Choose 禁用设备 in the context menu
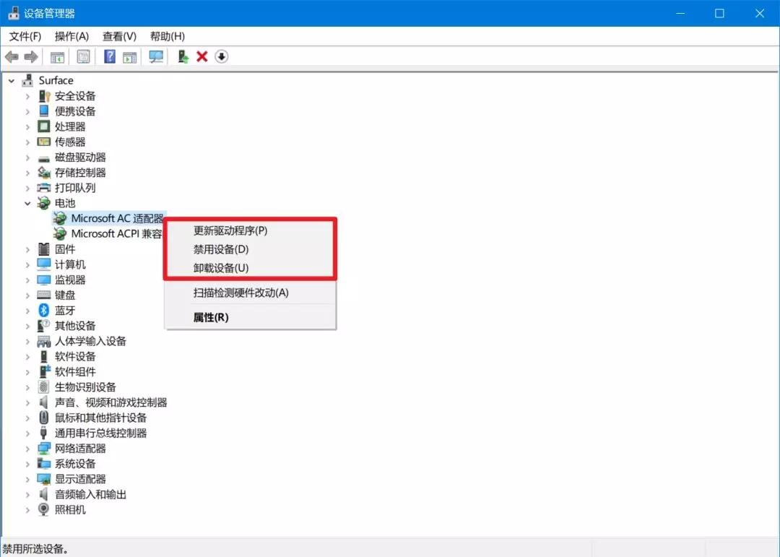This screenshot has width=780, height=557. click(219, 249)
